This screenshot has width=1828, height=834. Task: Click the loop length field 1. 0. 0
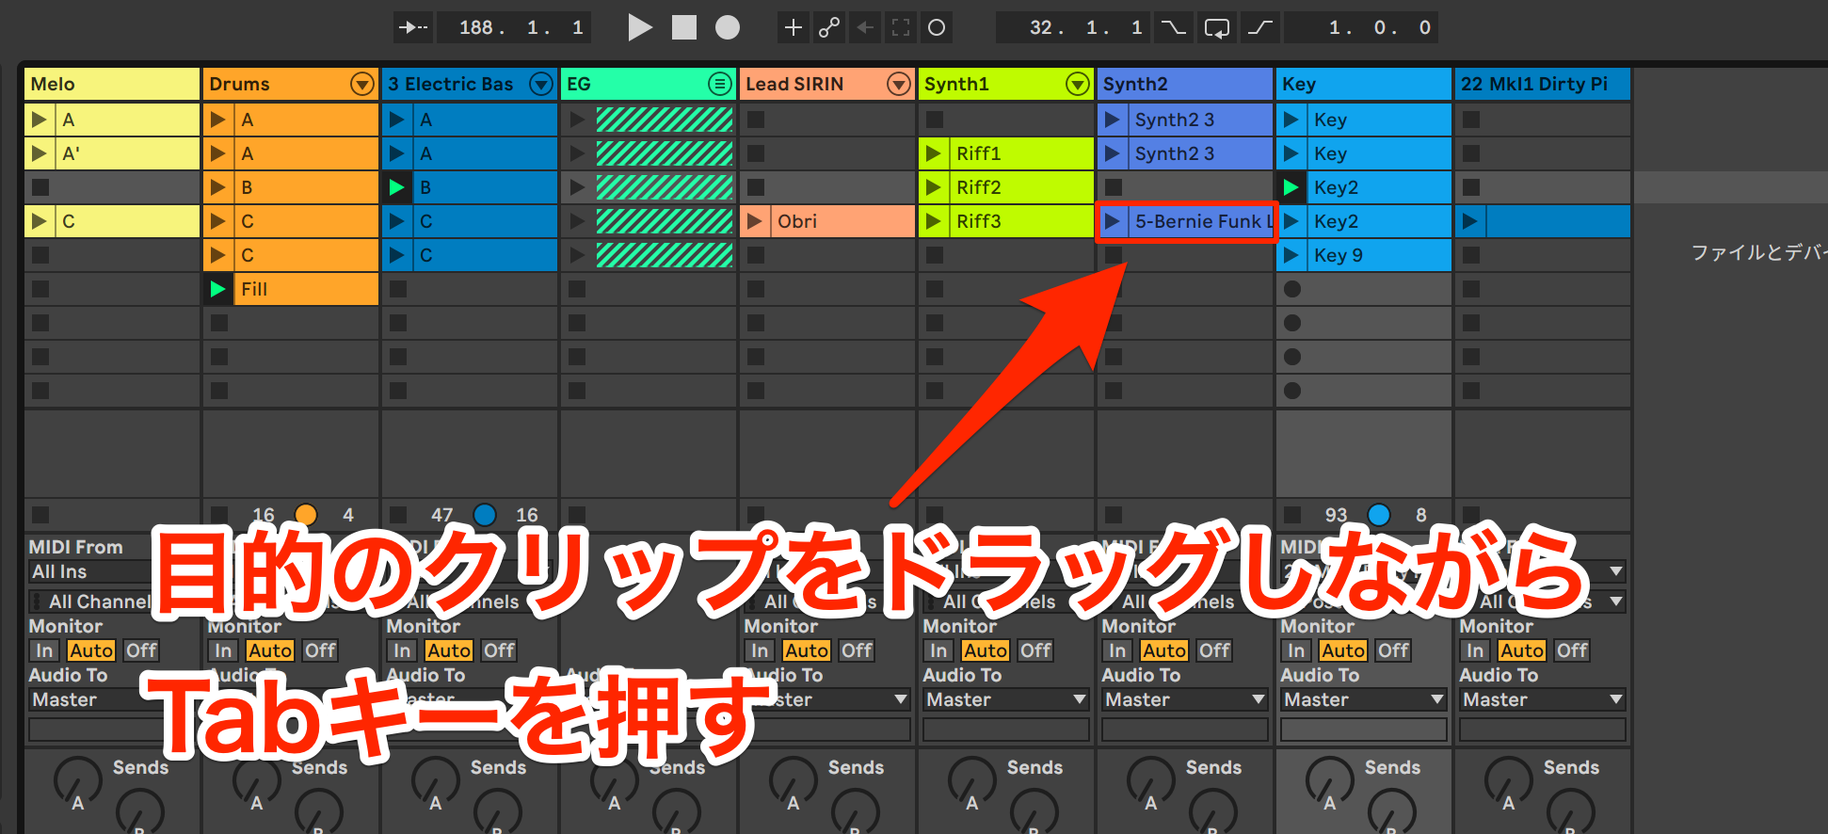point(1361,27)
